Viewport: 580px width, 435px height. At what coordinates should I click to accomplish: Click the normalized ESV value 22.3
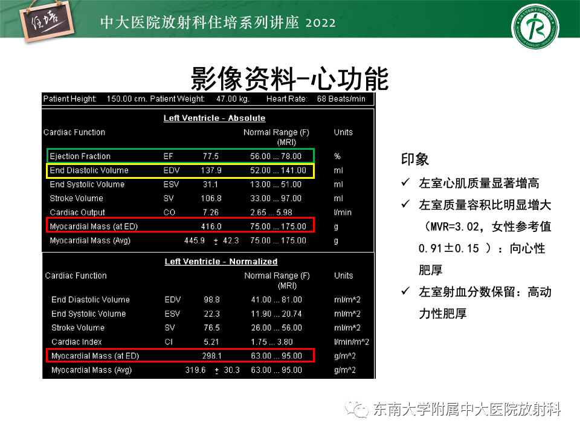[x=211, y=314]
